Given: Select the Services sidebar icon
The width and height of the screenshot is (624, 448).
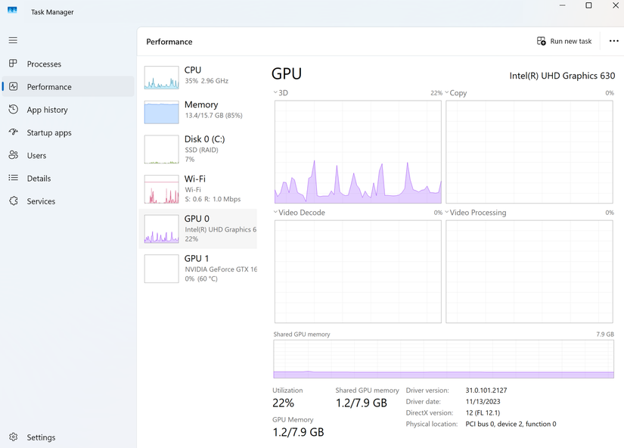Looking at the screenshot, I should click(13, 201).
